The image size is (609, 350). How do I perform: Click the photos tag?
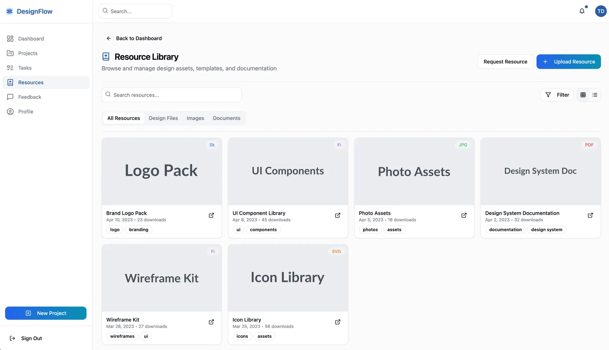370,230
